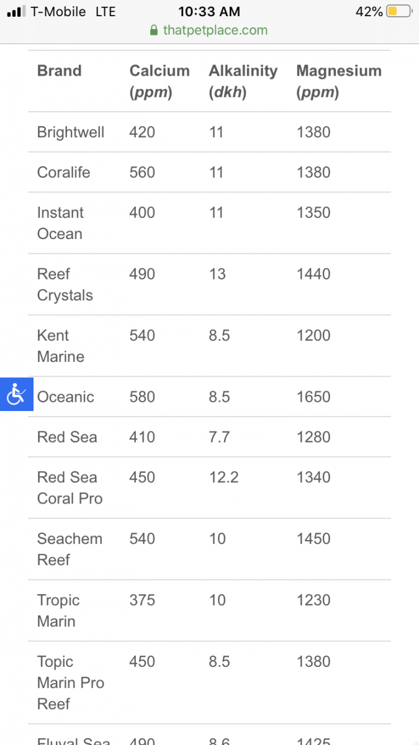The width and height of the screenshot is (419, 745).
Task: Tap the Brightwell brand row
Action: tap(209, 132)
